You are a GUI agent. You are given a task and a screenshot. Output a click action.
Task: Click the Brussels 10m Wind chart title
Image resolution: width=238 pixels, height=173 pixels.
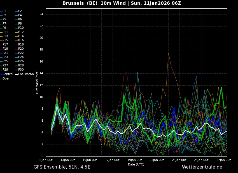pos(122,3)
